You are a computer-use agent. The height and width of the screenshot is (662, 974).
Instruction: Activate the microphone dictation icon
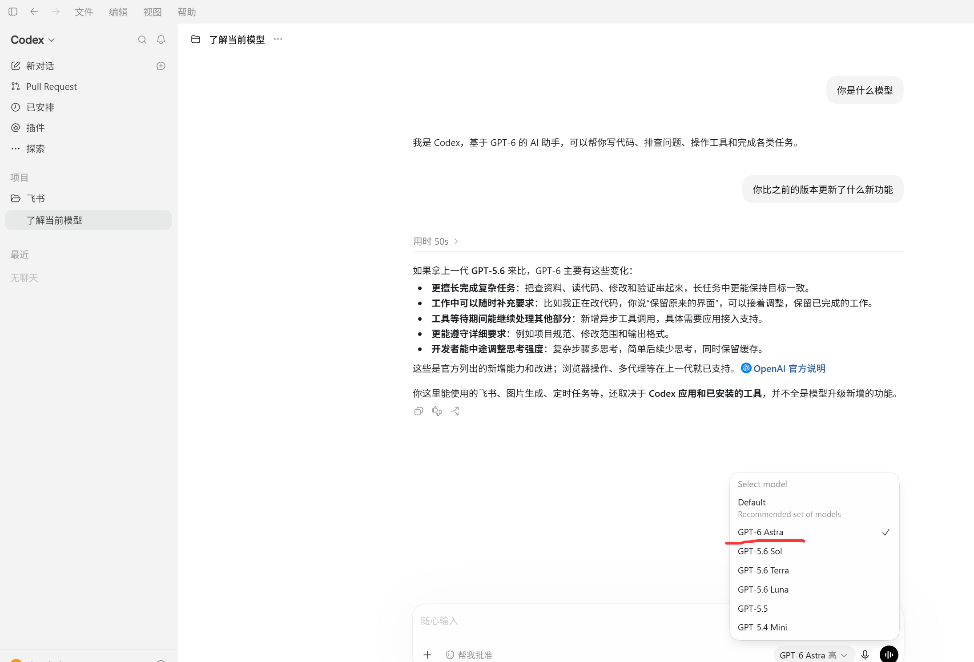pyautogui.click(x=865, y=654)
